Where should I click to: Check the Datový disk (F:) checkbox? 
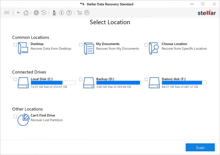146,79
